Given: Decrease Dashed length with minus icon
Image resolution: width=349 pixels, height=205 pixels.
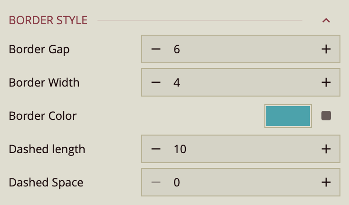Looking at the screenshot, I should pos(156,149).
